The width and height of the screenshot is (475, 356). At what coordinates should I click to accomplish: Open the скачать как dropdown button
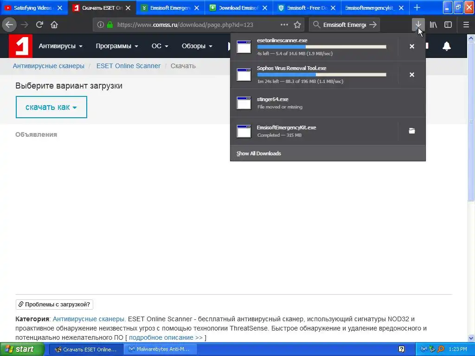click(51, 107)
